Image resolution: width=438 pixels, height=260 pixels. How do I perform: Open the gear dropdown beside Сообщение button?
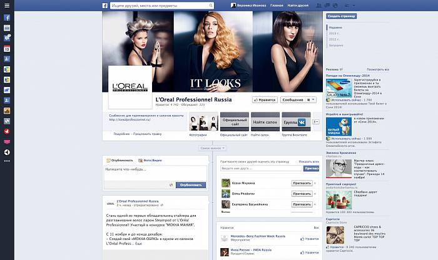click(311, 99)
